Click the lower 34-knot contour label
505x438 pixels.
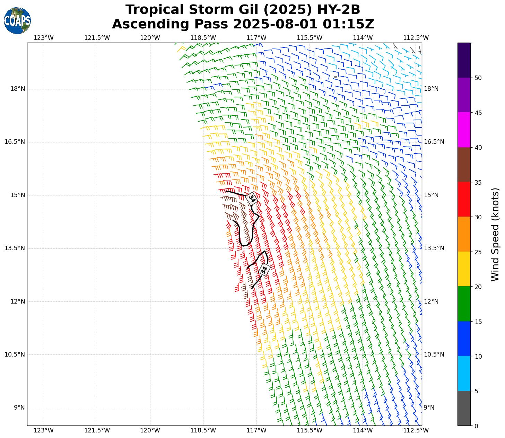[264, 270]
